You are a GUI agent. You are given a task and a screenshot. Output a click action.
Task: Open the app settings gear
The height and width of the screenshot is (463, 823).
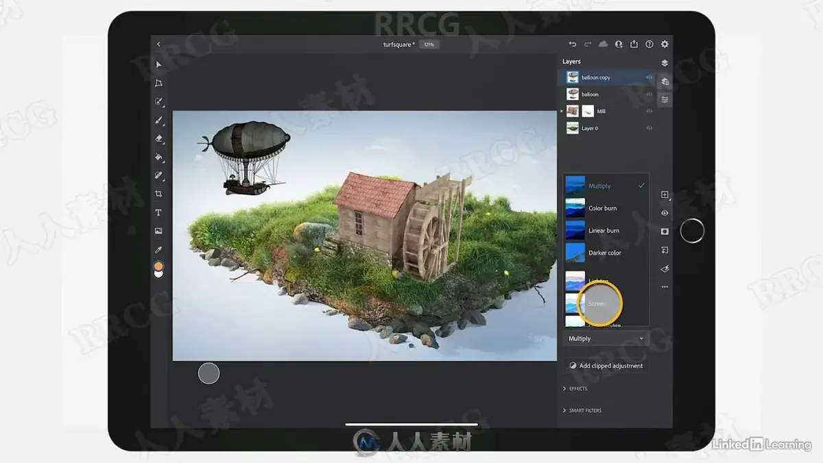pos(665,45)
